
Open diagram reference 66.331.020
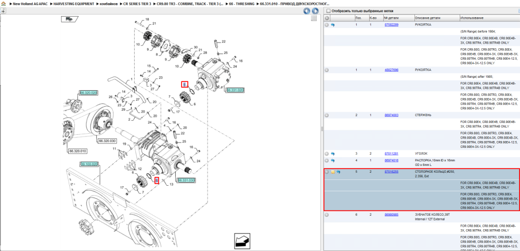pyautogui.click(x=235, y=90)
